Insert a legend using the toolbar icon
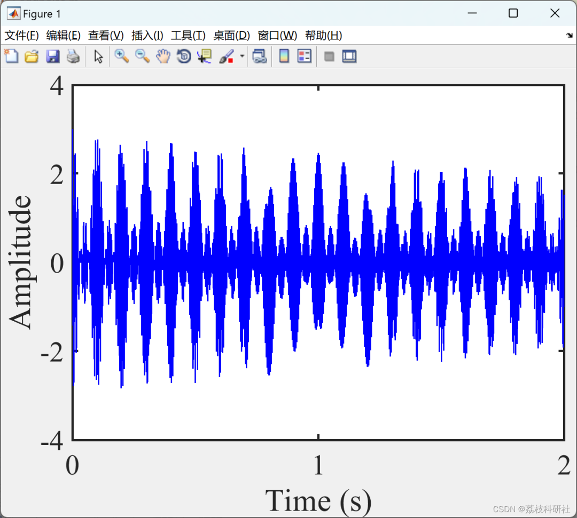The height and width of the screenshot is (518, 577). pyautogui.click(x=305, y=56)
